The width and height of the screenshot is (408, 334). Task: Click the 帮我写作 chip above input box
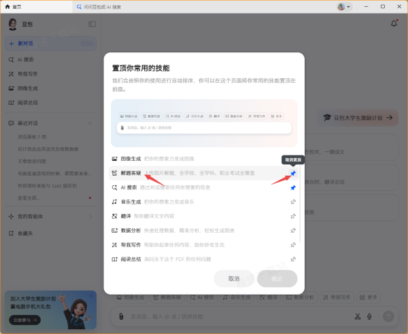click(337, 297)
